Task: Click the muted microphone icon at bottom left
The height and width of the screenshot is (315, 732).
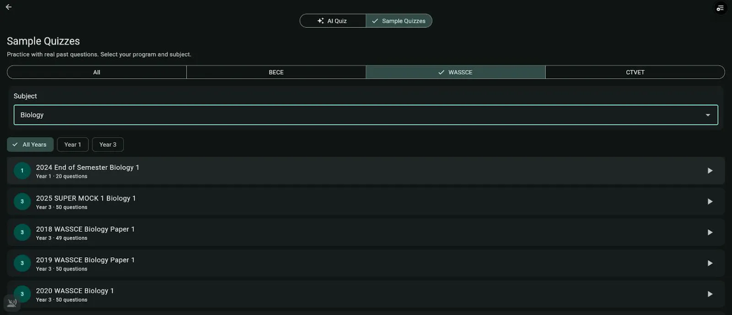Action: (x=12, y=303)
